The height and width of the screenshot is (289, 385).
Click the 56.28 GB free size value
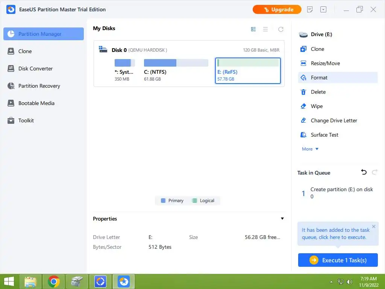262,237
